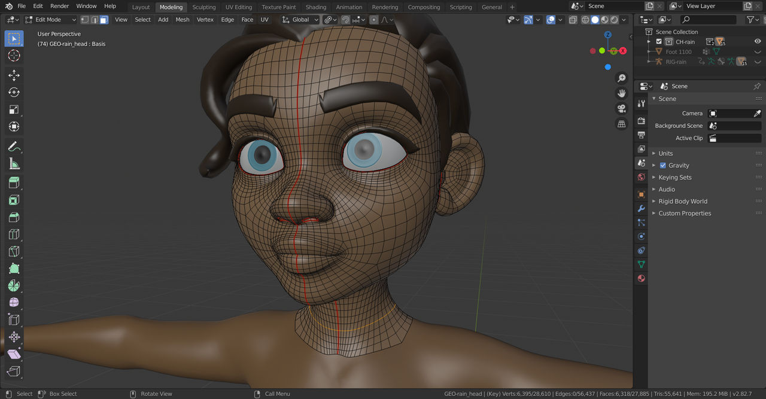Open the Mesh menu in viewport header

(x=183, y=20)
